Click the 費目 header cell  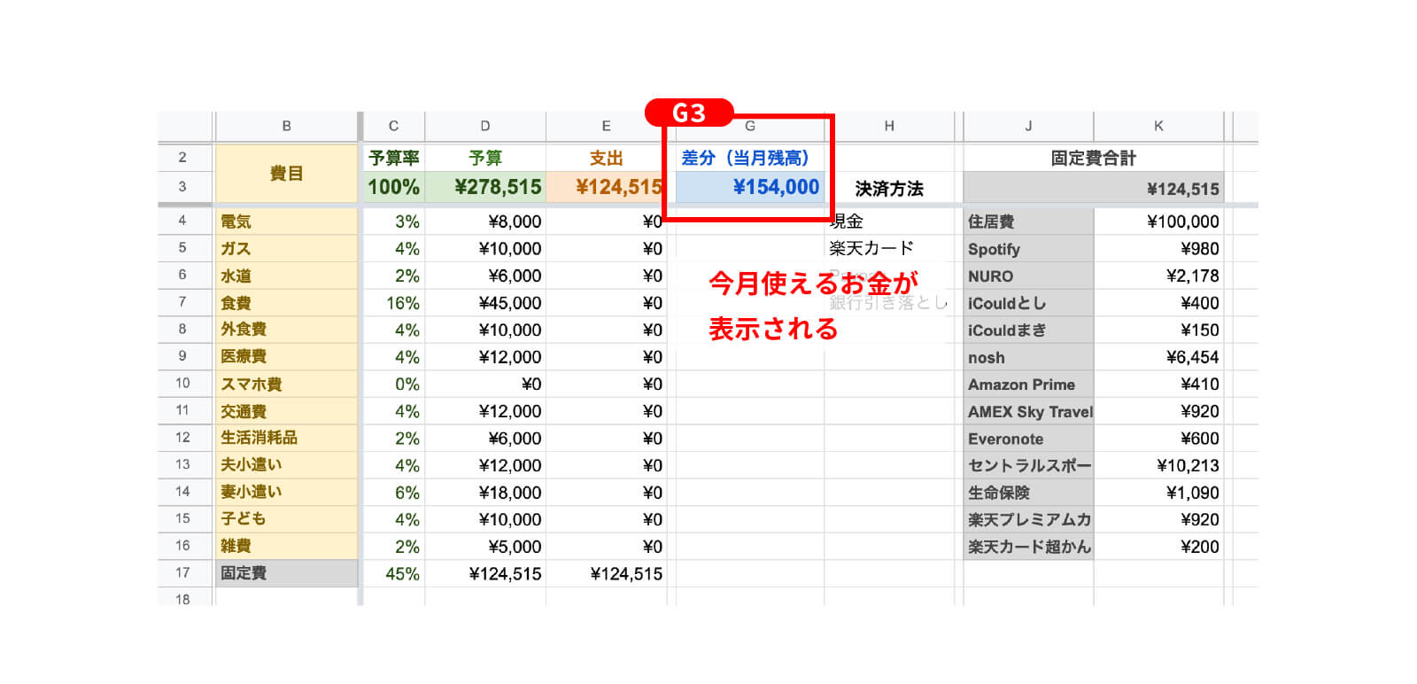[x=286, y=174]
